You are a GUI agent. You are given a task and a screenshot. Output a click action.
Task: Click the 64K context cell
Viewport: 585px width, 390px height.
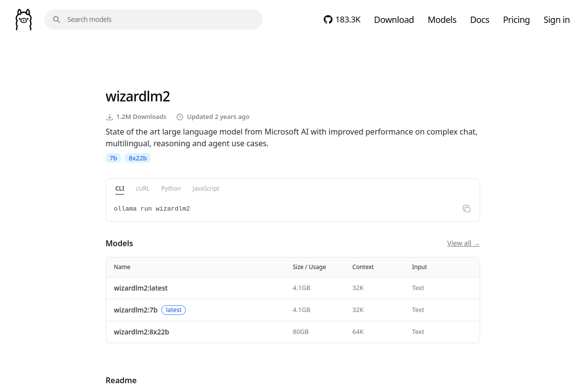pos(358,332)
